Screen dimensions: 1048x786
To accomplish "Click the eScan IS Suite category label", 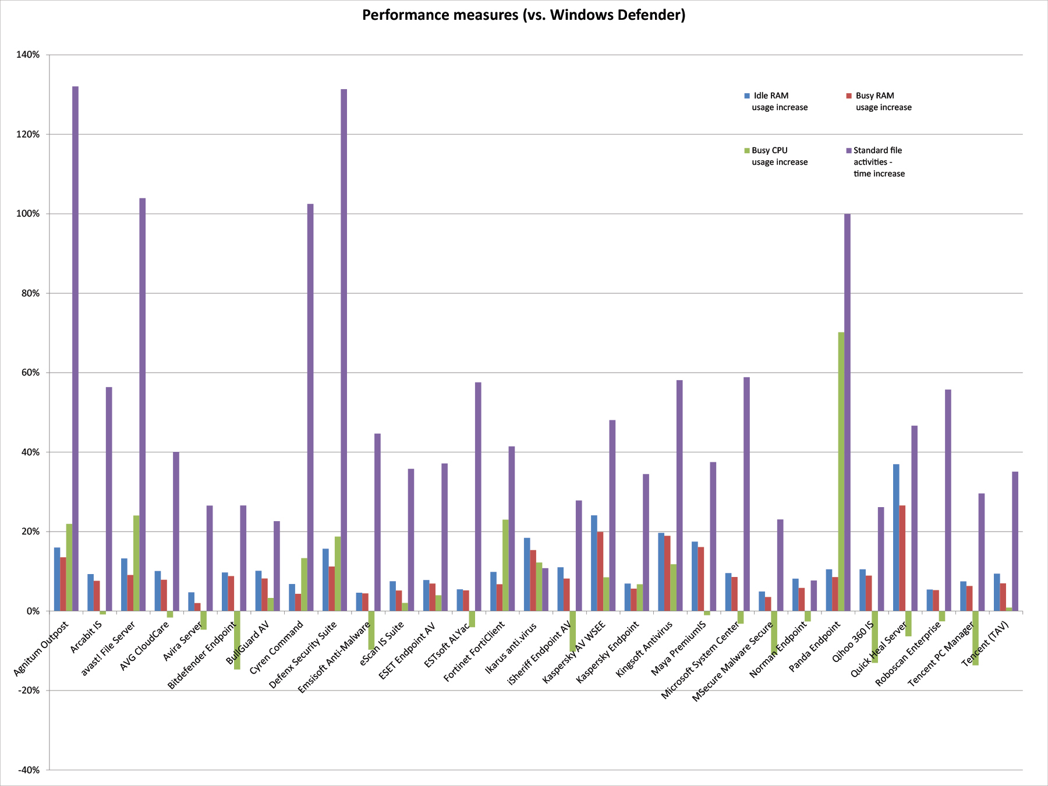I will pos(382,643).
